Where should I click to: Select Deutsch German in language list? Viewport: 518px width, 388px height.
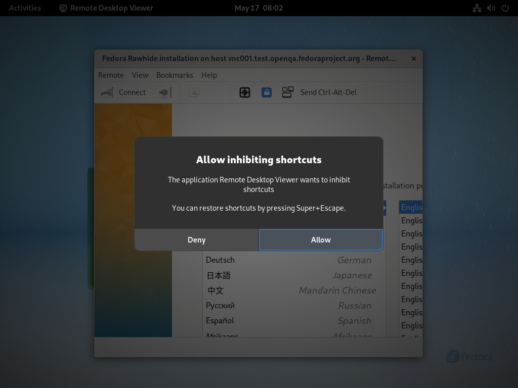[294, 260]
